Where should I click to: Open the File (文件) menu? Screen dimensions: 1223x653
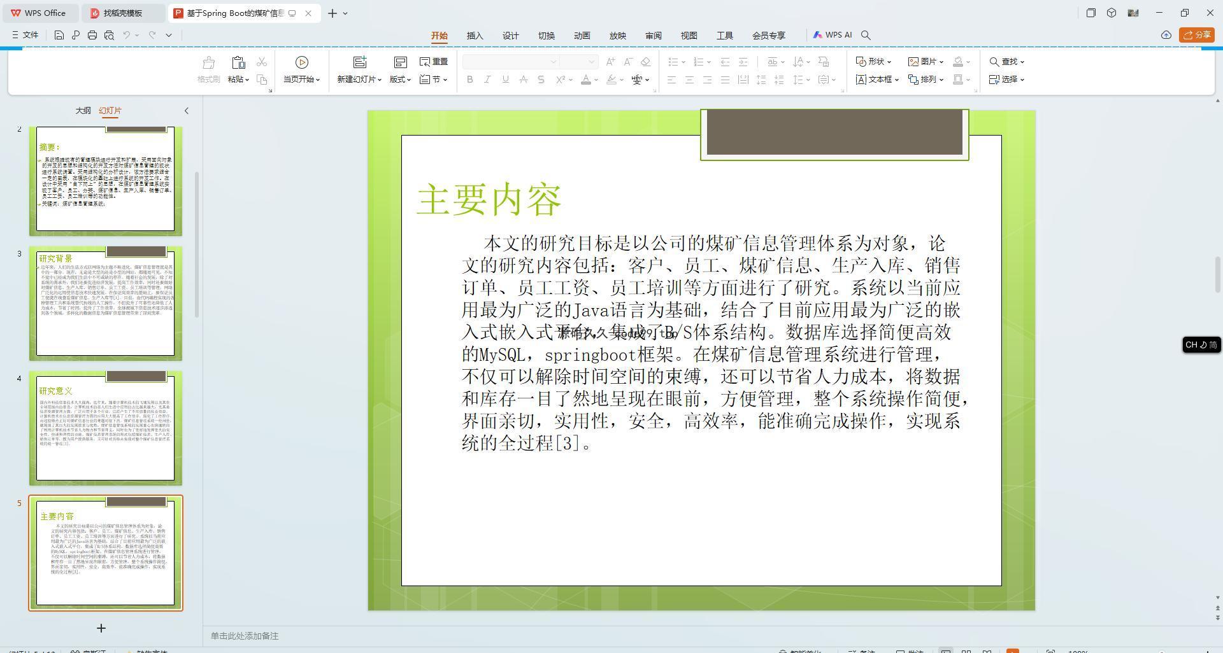pyautogui.click(x=25, y=35)
